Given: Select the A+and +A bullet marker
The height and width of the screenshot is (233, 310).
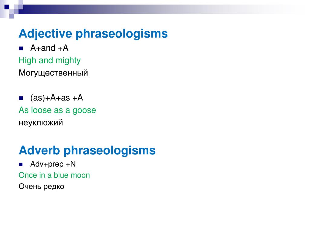Looking at the screenshot, I should 21,48.
